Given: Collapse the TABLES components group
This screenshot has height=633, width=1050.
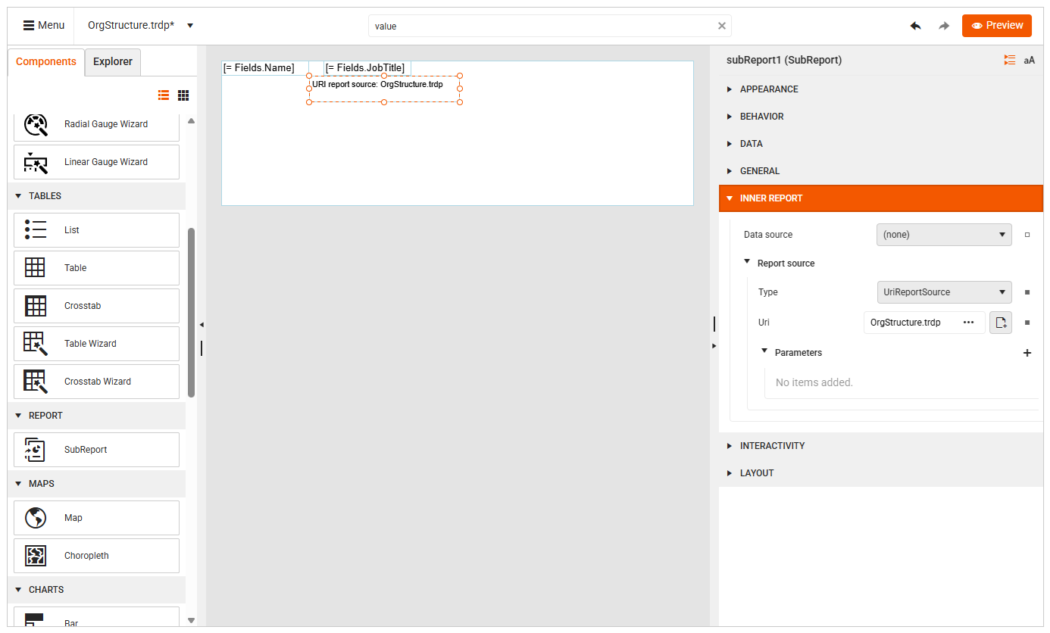Looking at the screenshot, I should [x=19, y=196].
